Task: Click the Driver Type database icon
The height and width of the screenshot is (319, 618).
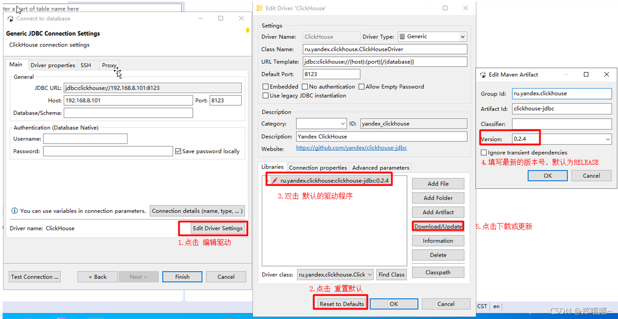Action: point(402,37)
